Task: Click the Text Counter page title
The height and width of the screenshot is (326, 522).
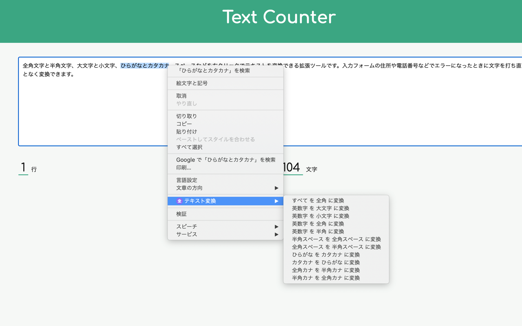Action: click(x=279, y=17)
